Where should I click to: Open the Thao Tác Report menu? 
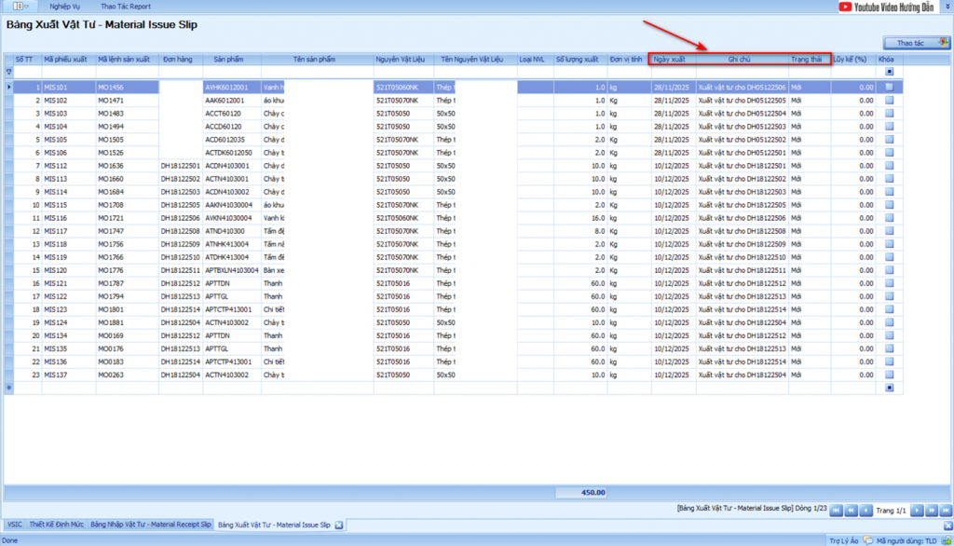pos(126,7)
